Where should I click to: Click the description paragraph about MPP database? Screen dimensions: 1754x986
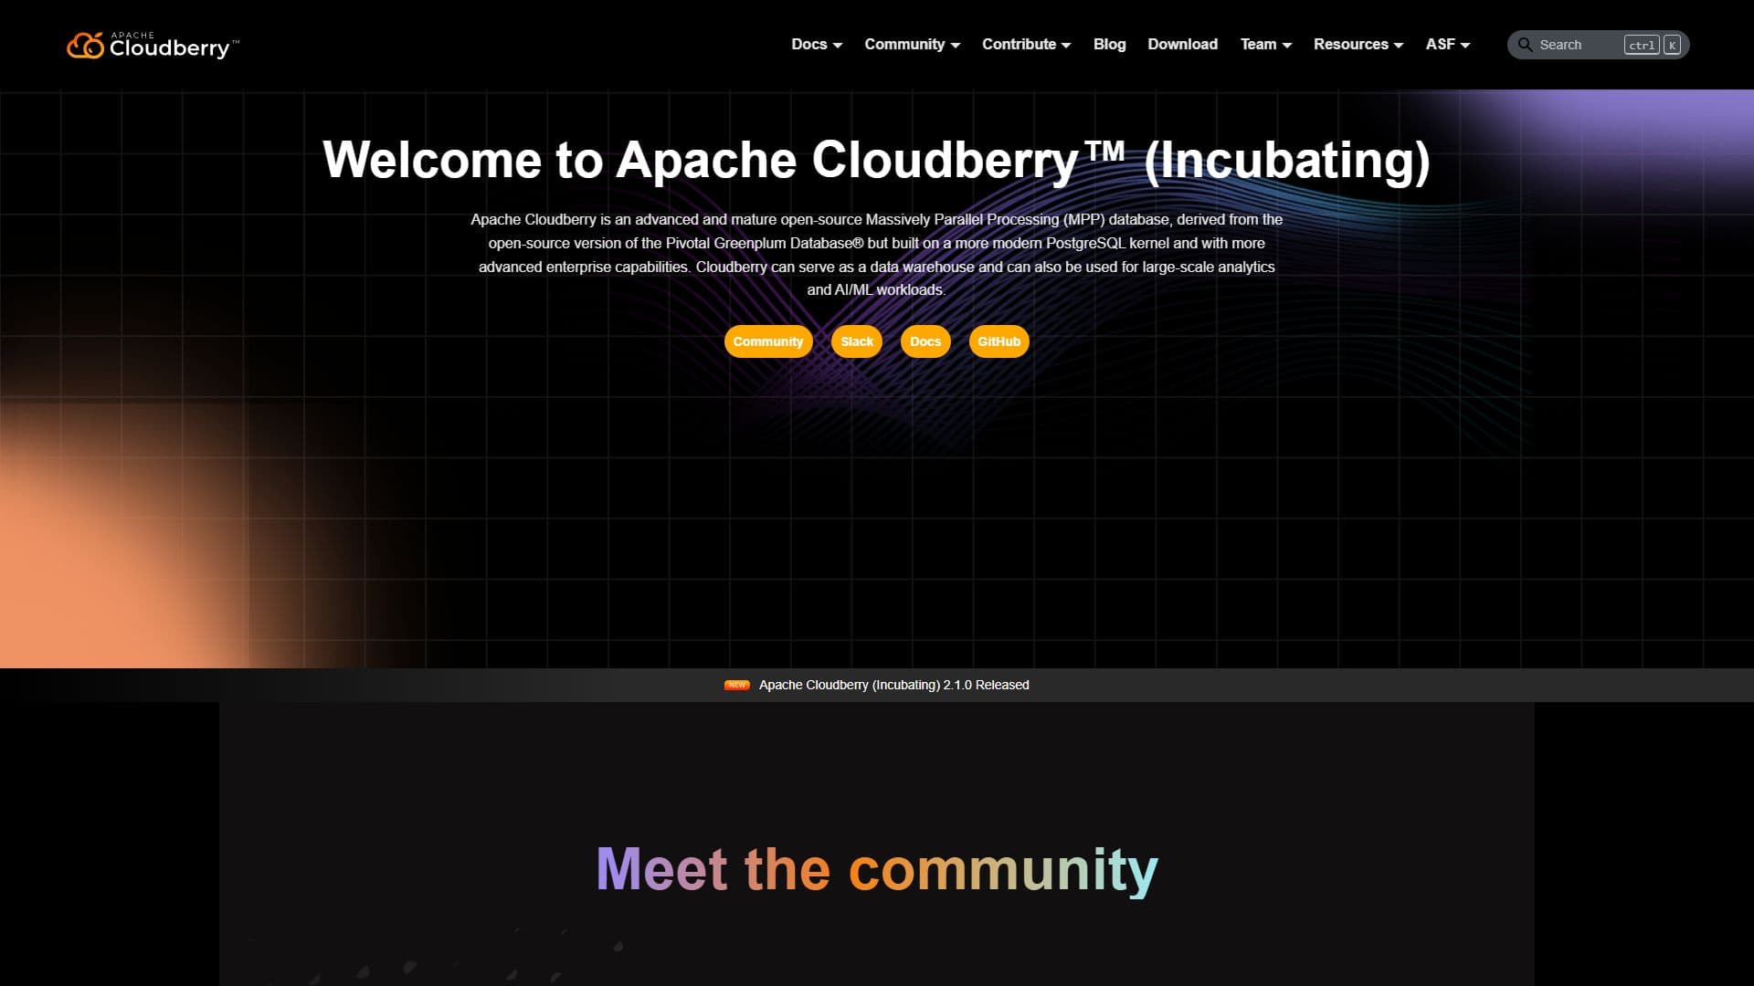pyautogui.click(x=876, y=255)
